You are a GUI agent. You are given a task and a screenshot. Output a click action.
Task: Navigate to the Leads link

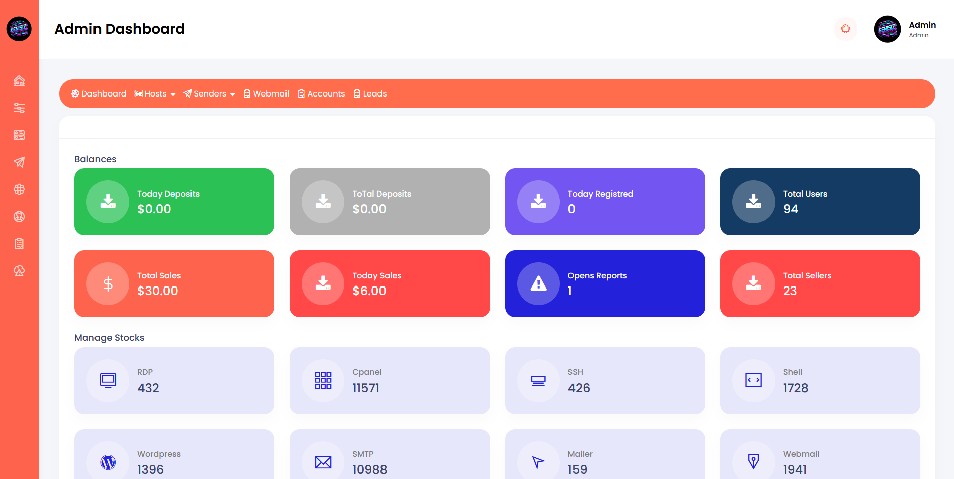pyautogui.click(x=370, y=94)
